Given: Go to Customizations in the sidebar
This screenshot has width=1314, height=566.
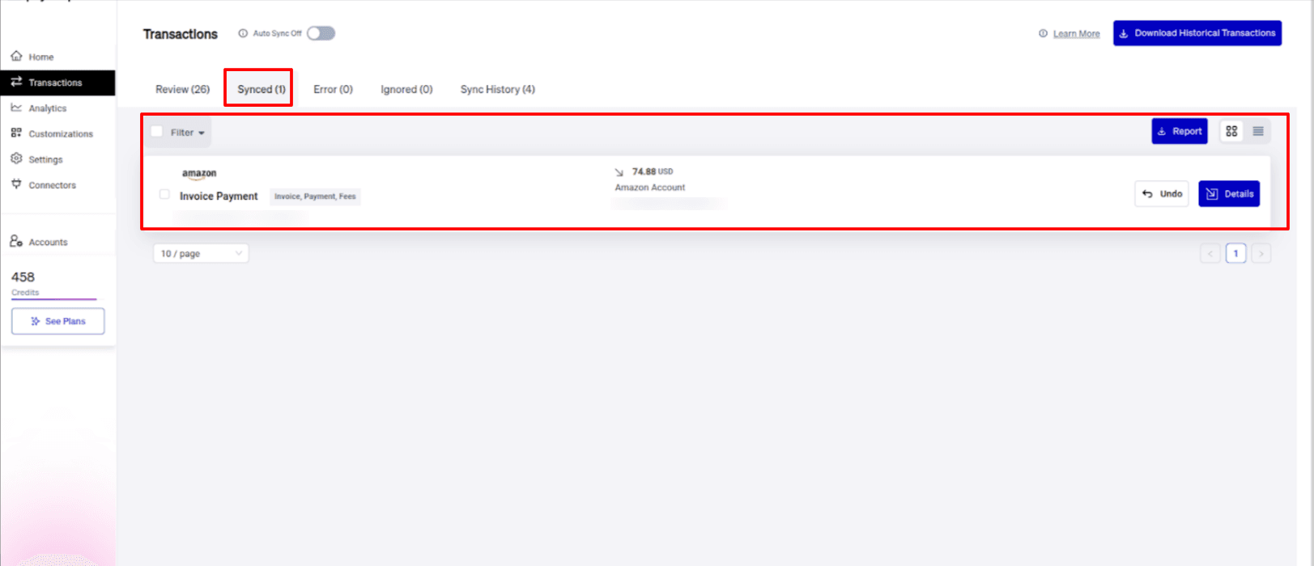Looking at the screenshot, I should (x=60, y=133).
